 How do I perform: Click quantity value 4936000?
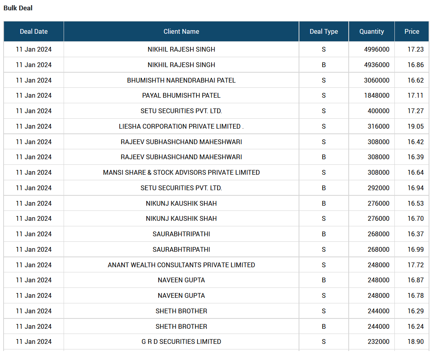(377, 65)
